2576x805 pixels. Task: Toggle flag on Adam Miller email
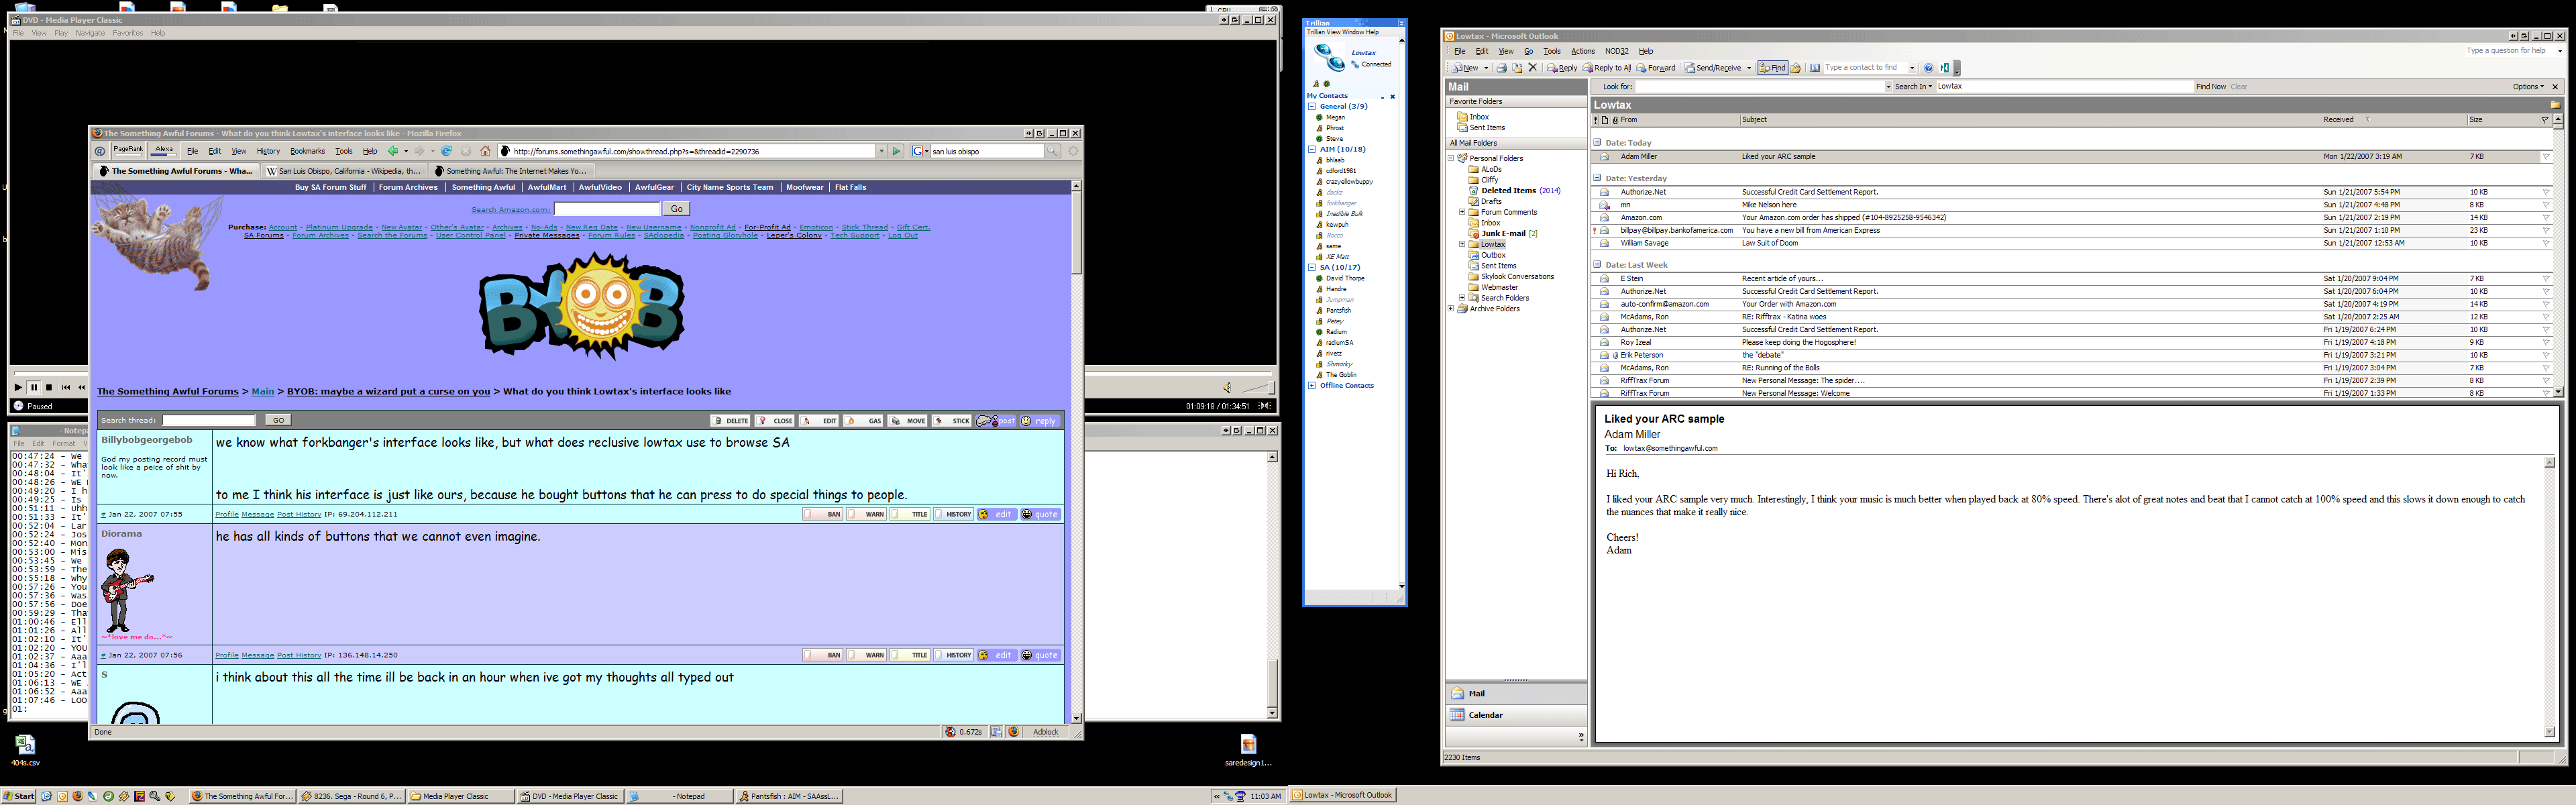click(2546, 157)
